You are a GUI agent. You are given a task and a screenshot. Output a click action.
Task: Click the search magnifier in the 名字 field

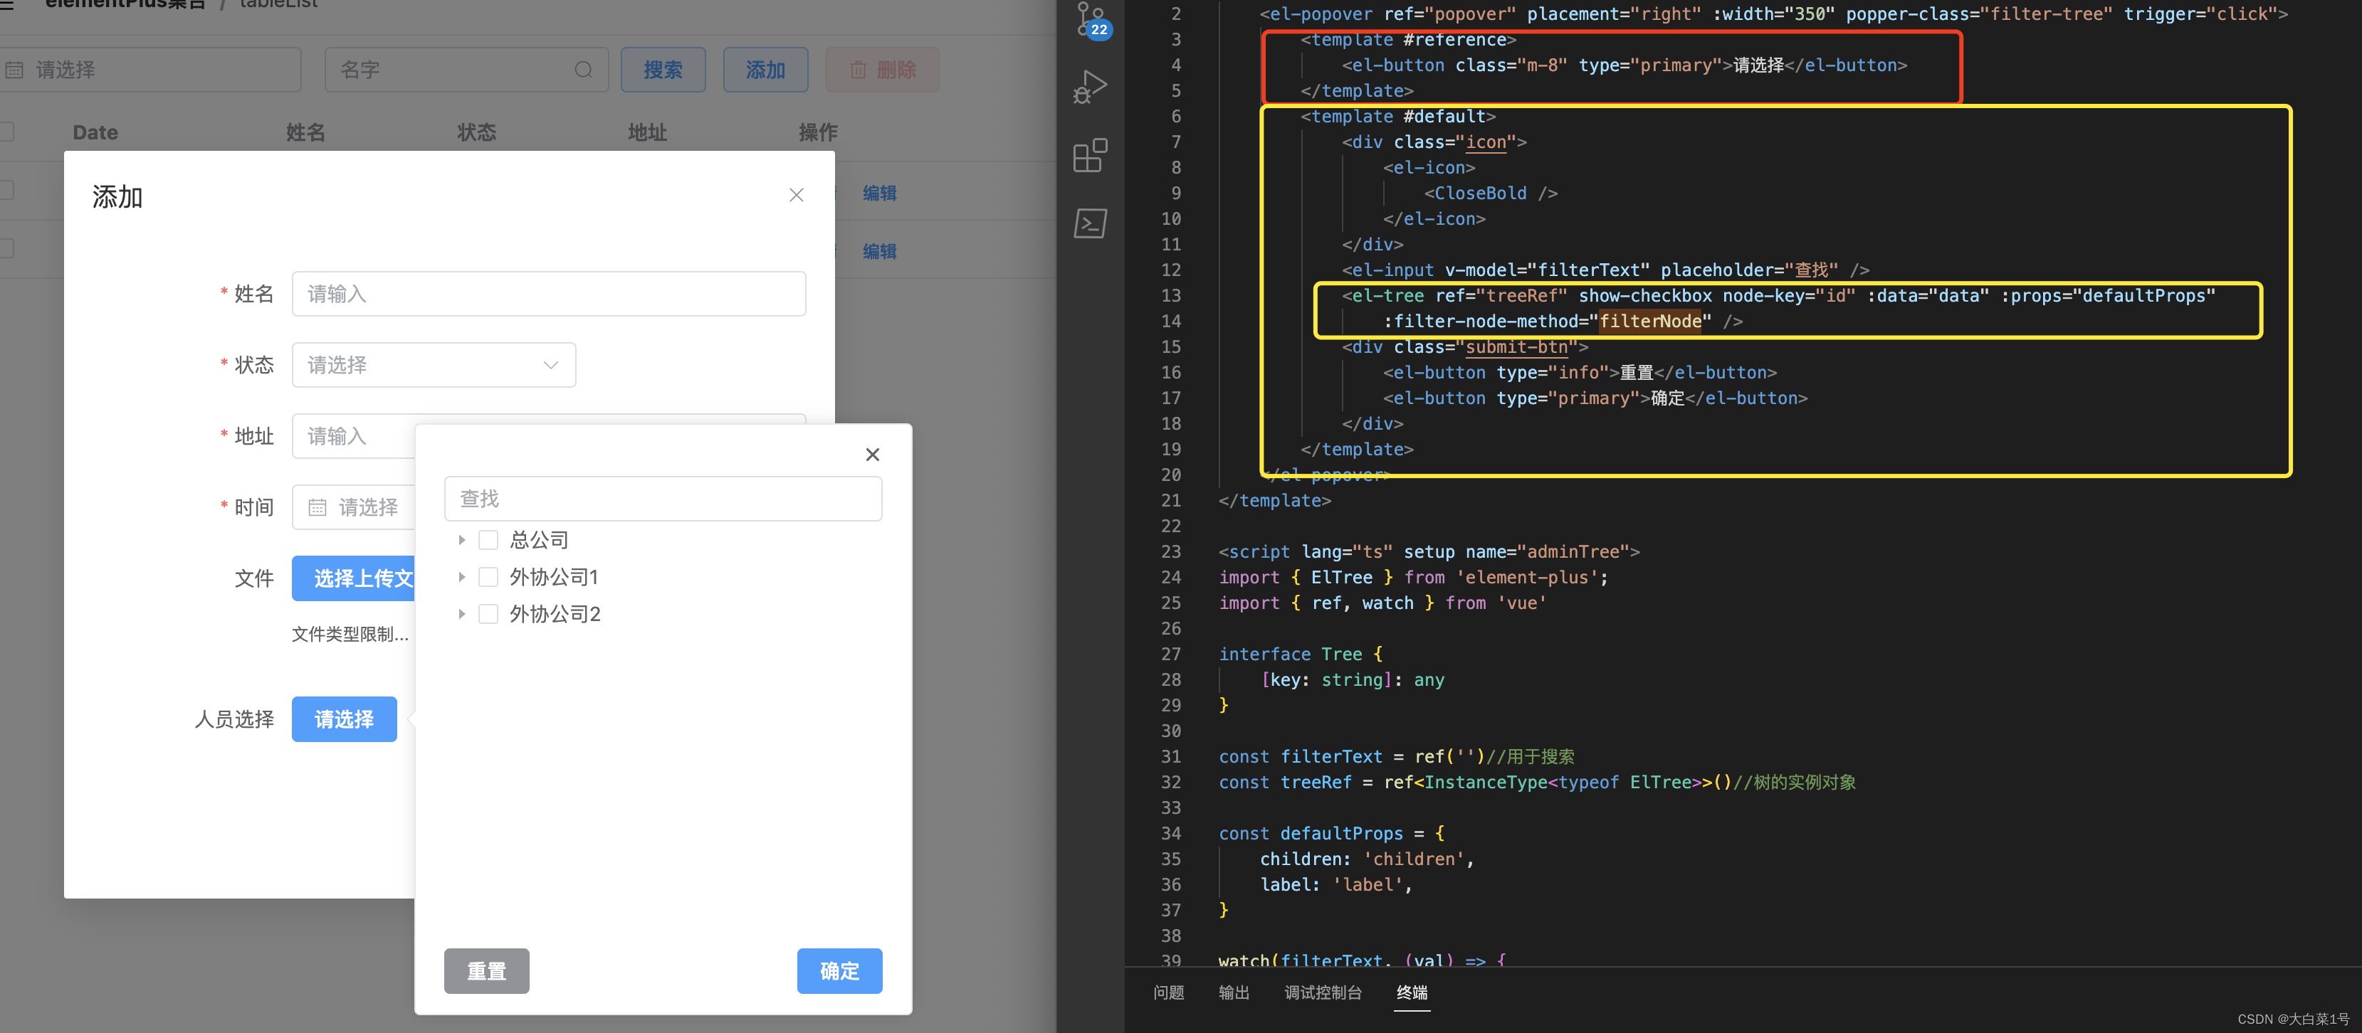583,70
